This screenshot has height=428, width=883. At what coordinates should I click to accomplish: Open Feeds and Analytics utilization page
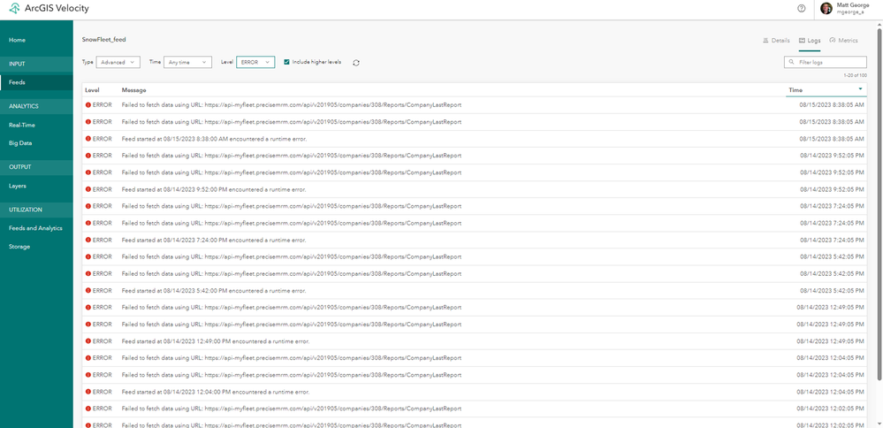35,228
